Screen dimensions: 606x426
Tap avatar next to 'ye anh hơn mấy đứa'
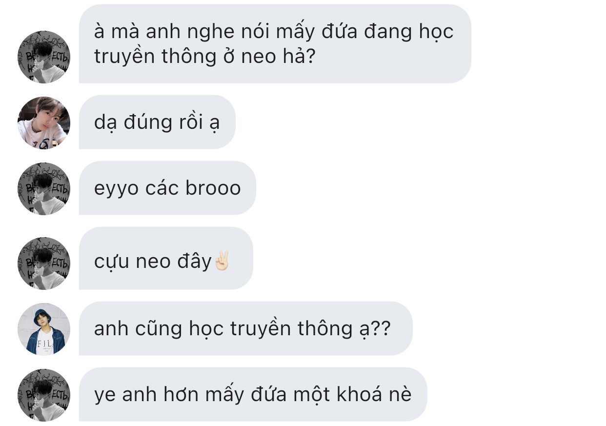click(44, 395)
